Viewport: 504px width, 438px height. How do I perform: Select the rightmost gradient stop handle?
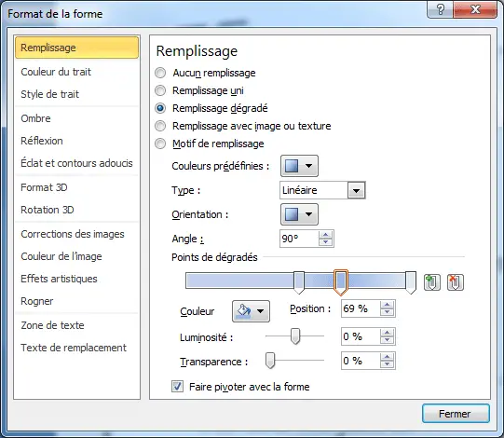tap(411, 282)
